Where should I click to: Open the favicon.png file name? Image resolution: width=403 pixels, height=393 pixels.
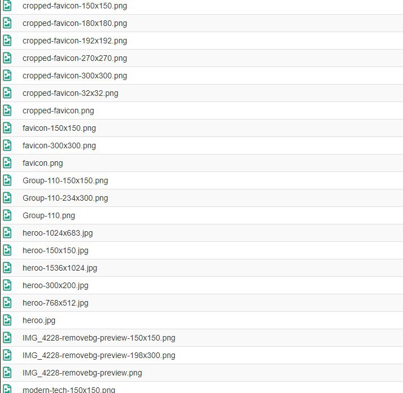pyautogui.click(x=43, y=164)
